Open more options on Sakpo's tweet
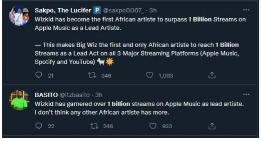Screen dimensions: 262x141 (x=246, y=10)
